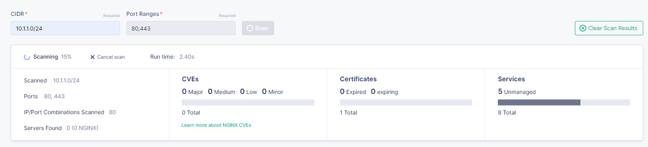Screen dimensions: 648x147
Task: Click the Services unmanaged progress bar
Action: (x=564, y=103)
